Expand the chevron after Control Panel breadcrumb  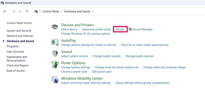(x=61, y=11)
